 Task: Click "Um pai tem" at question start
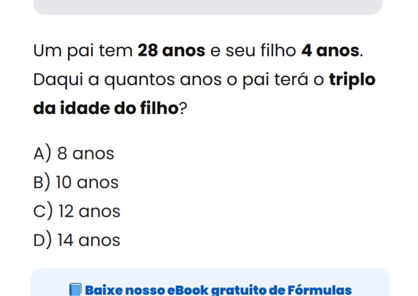[x=83, y=51]
